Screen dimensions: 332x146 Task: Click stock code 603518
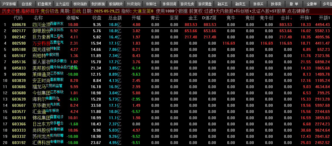pos(19,118)
